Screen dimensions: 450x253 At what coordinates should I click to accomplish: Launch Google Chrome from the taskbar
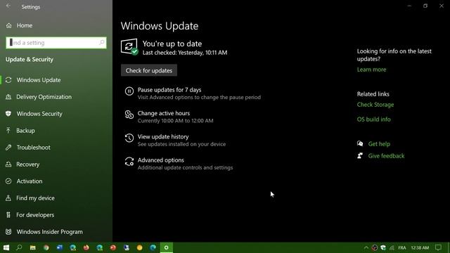[x=46, y=247]
